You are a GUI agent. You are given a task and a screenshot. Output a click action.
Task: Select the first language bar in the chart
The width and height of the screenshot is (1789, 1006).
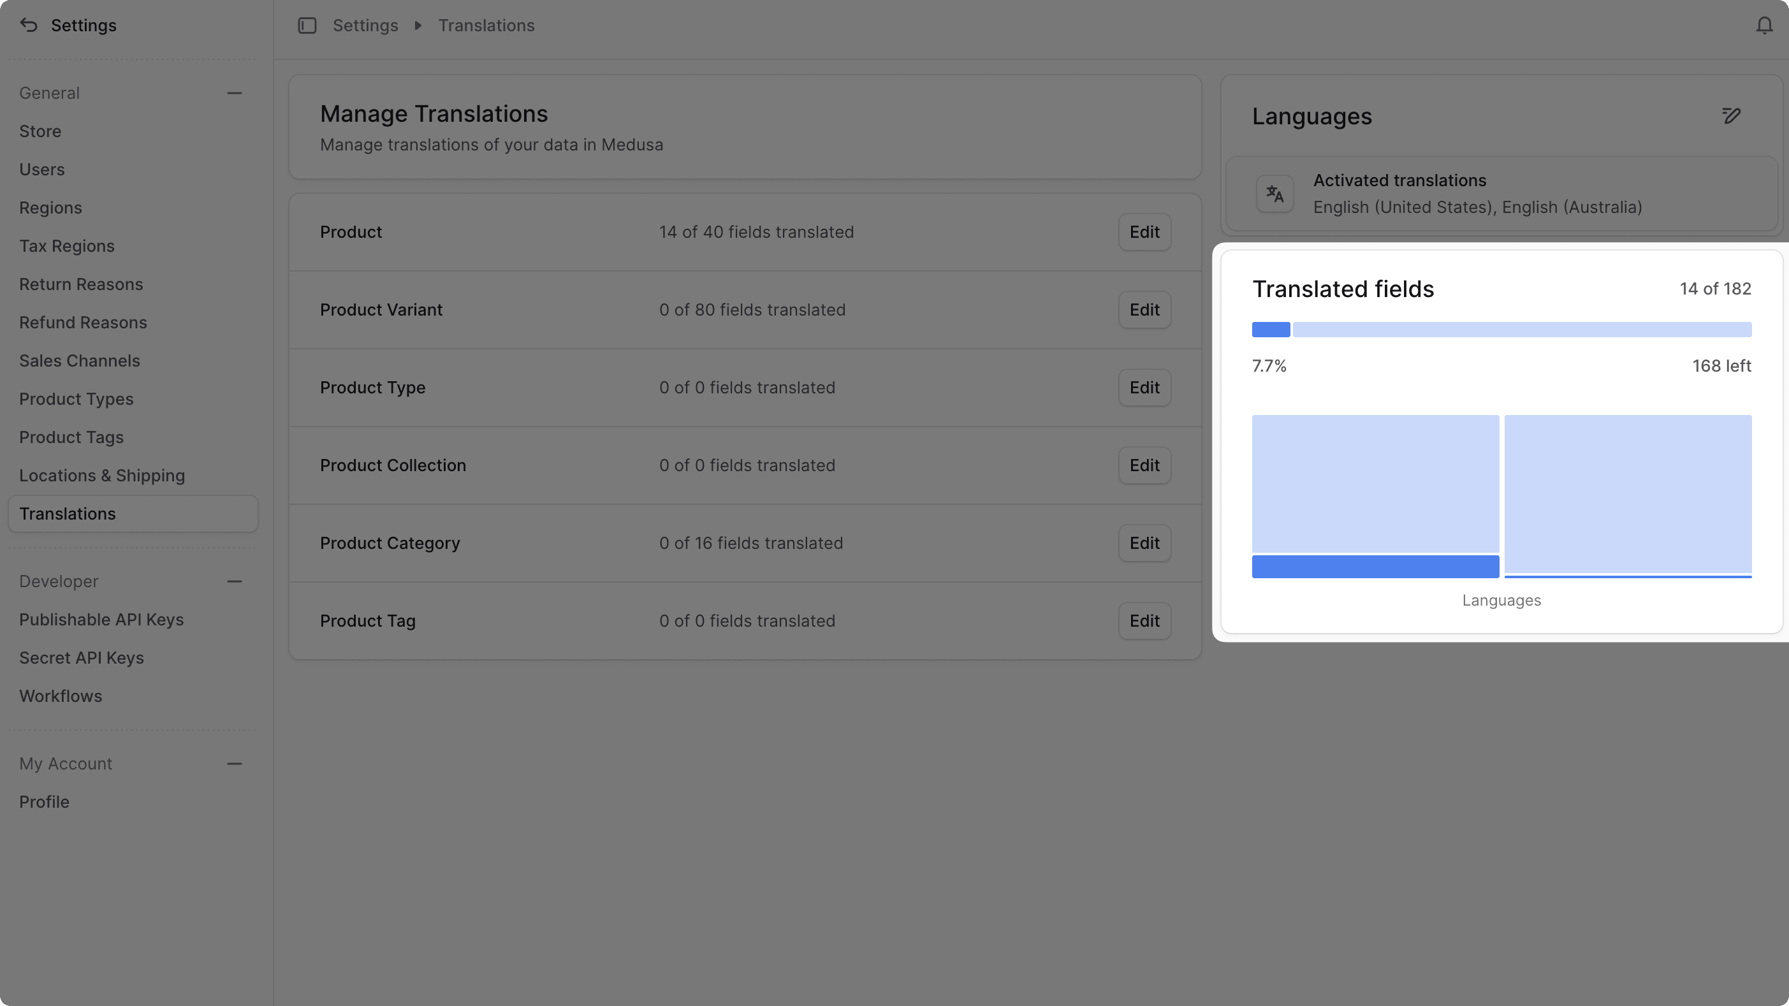[x=1375, y=494]
